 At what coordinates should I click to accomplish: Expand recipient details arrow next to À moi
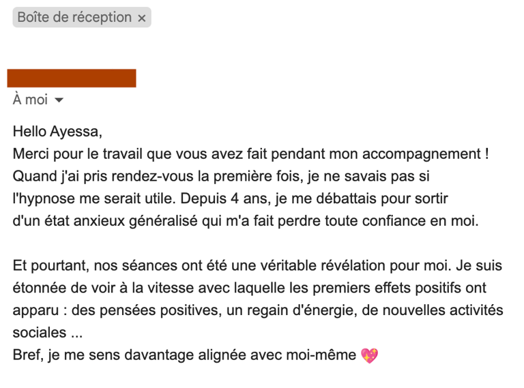pyautogui.click(x=59, y=100)
